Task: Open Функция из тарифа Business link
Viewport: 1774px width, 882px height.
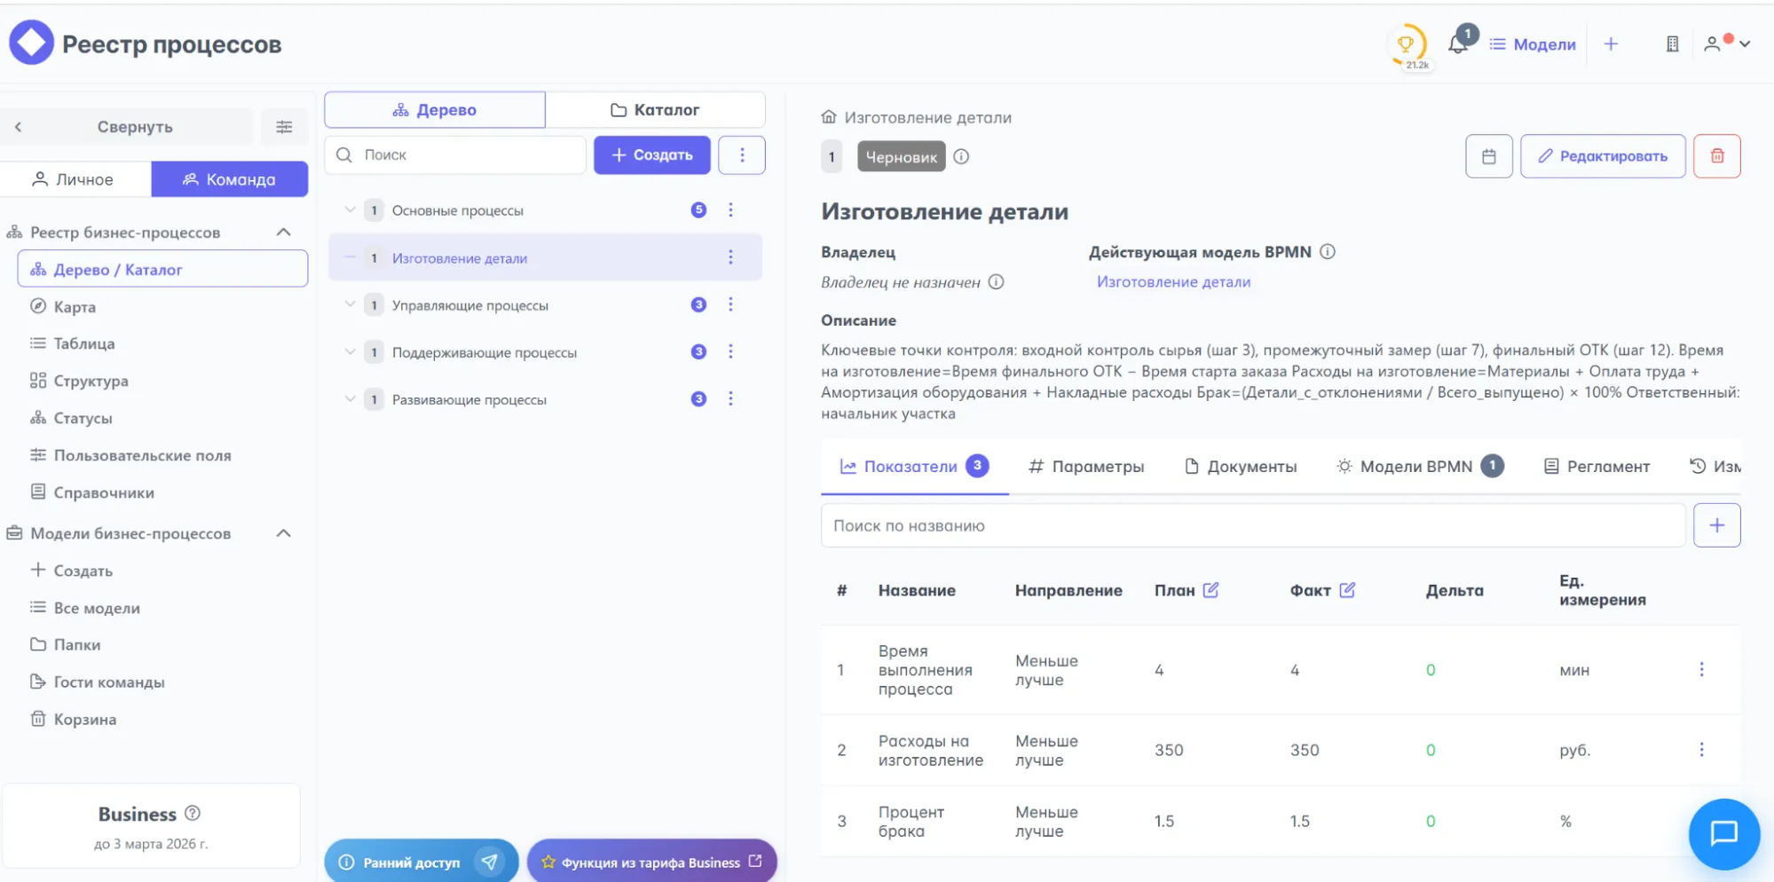Action: [x=652, y=862]
